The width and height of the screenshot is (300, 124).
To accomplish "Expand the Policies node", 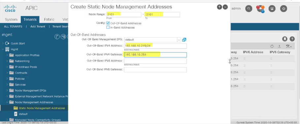I will [x=7, y=79].
